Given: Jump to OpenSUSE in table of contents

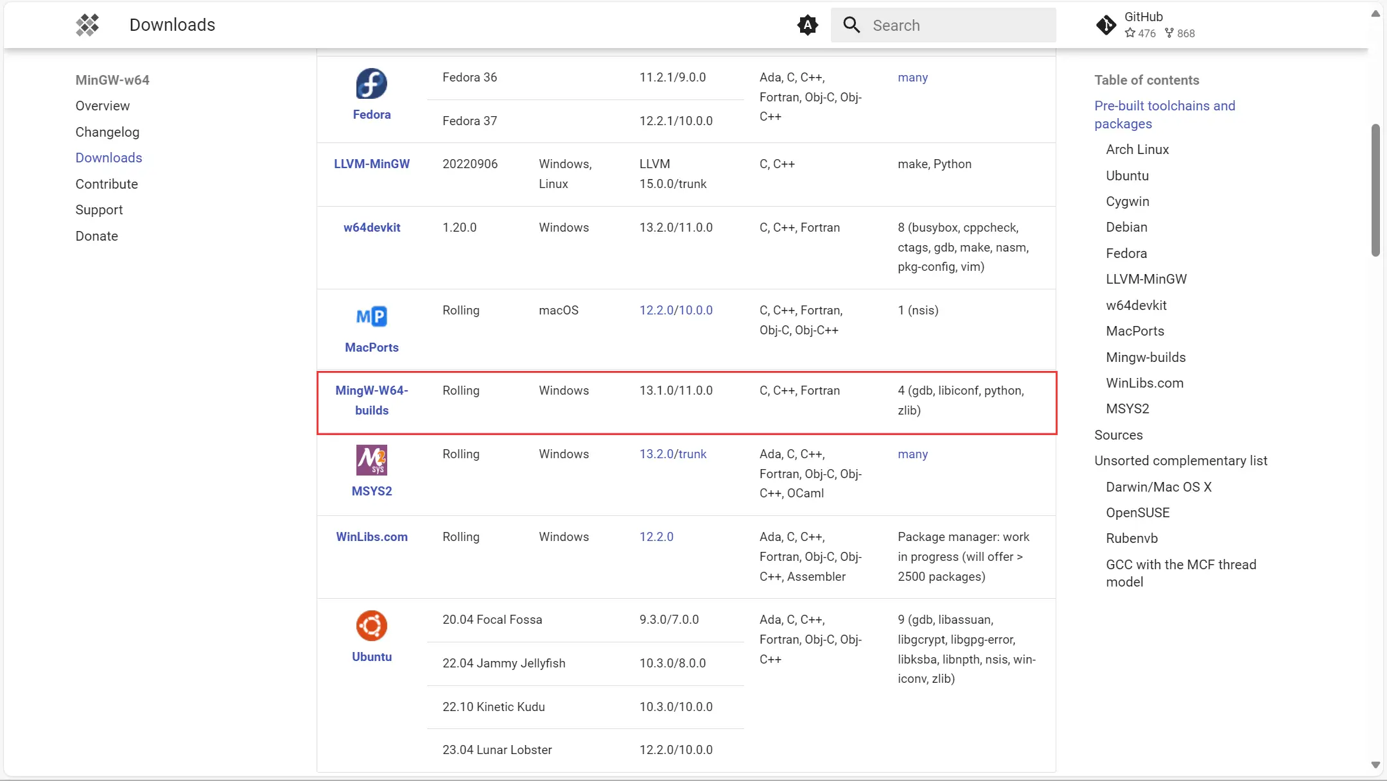Looking at the screenshot, I should [x=1137, y=513].
